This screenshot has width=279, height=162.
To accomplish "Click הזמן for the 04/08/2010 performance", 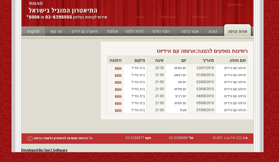I will [118, 96].
